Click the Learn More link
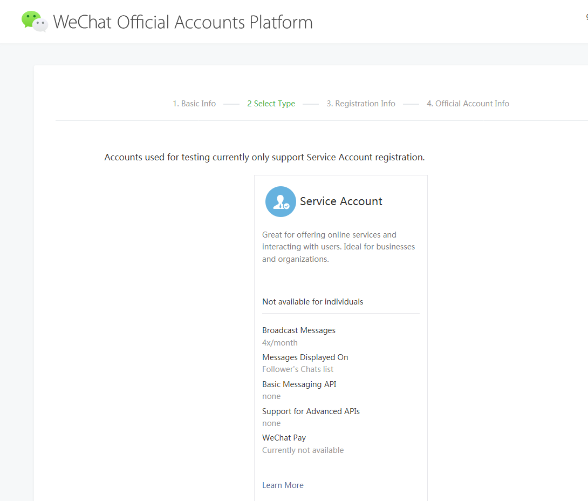Viewport: 588px width, 501px height. (283, 485)
